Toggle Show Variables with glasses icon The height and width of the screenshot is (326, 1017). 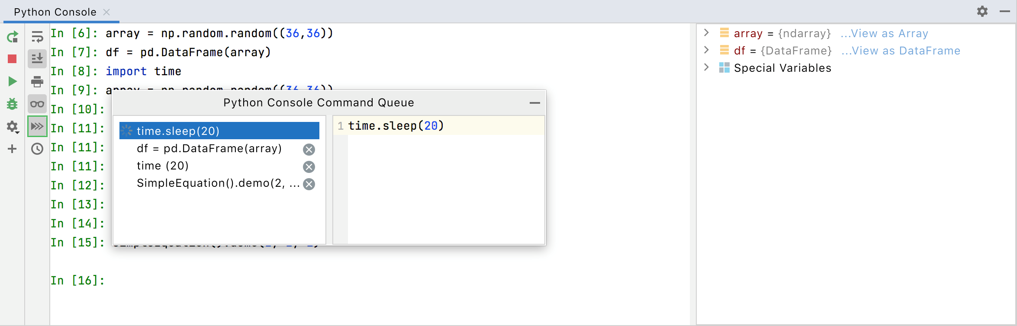[37, 104]
